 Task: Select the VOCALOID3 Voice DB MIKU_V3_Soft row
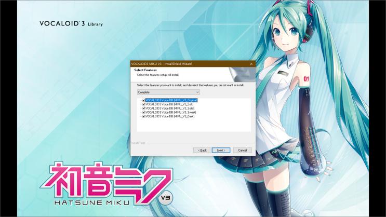(169, 104)
